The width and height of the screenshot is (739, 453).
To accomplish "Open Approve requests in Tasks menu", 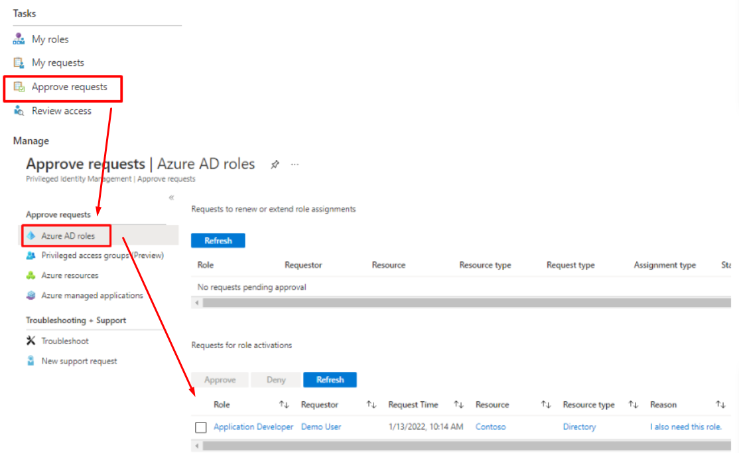I will (x=69, y=87).
